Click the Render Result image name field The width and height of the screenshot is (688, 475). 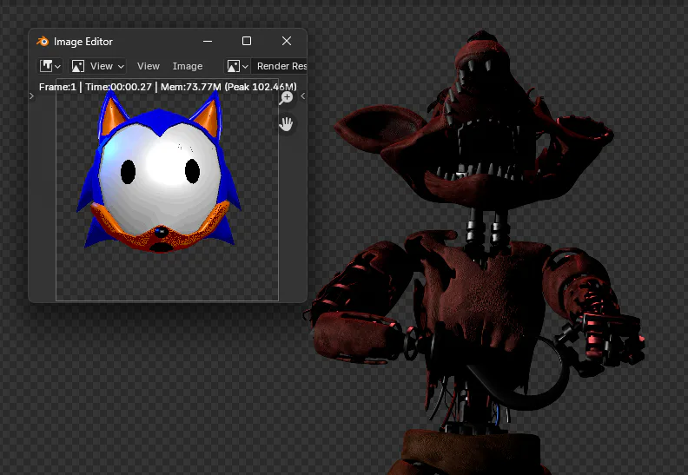coord(280,66)
